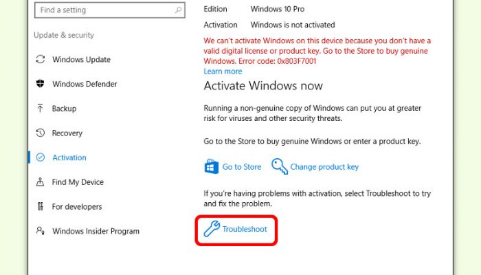
Task: Click the Store shopping bag icon
Action: 212,166
